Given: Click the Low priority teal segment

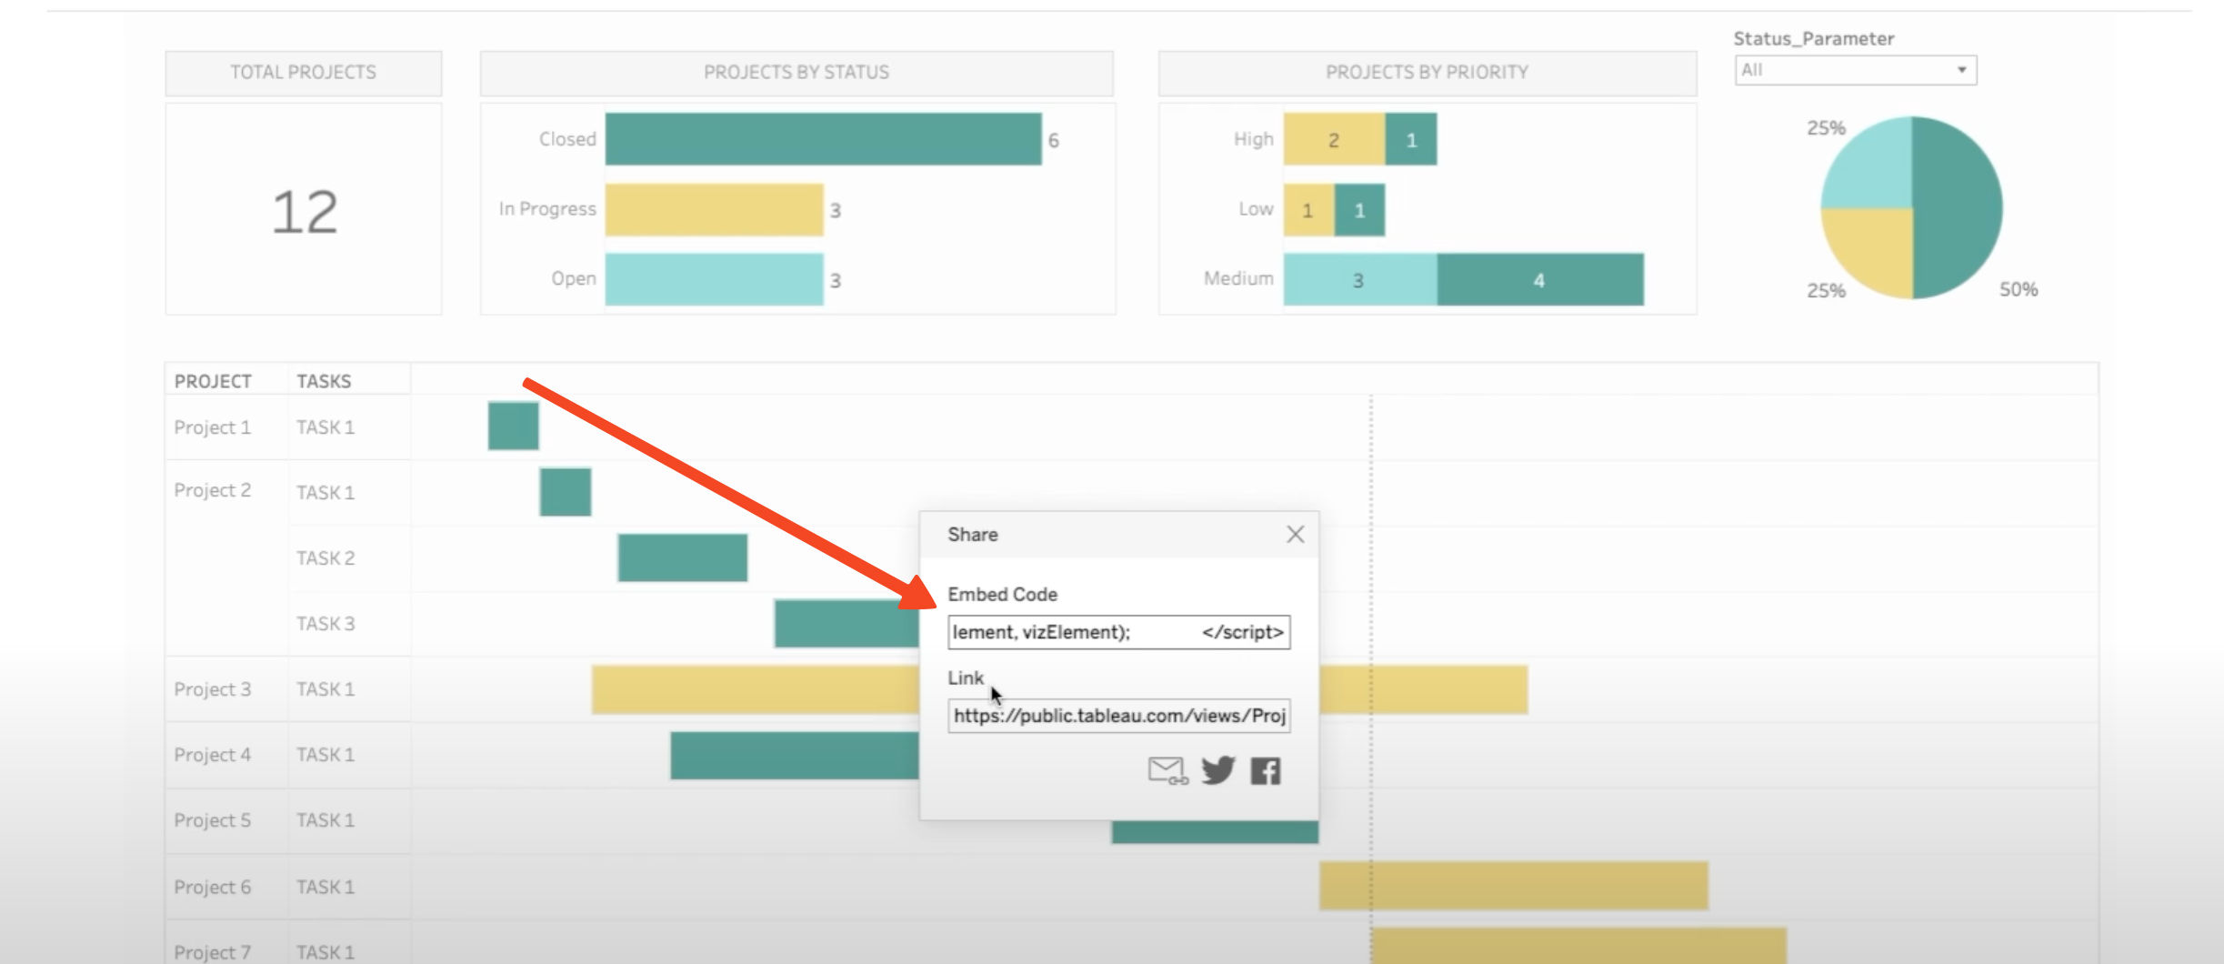Looking at the screenshot, I should 1360,210.
